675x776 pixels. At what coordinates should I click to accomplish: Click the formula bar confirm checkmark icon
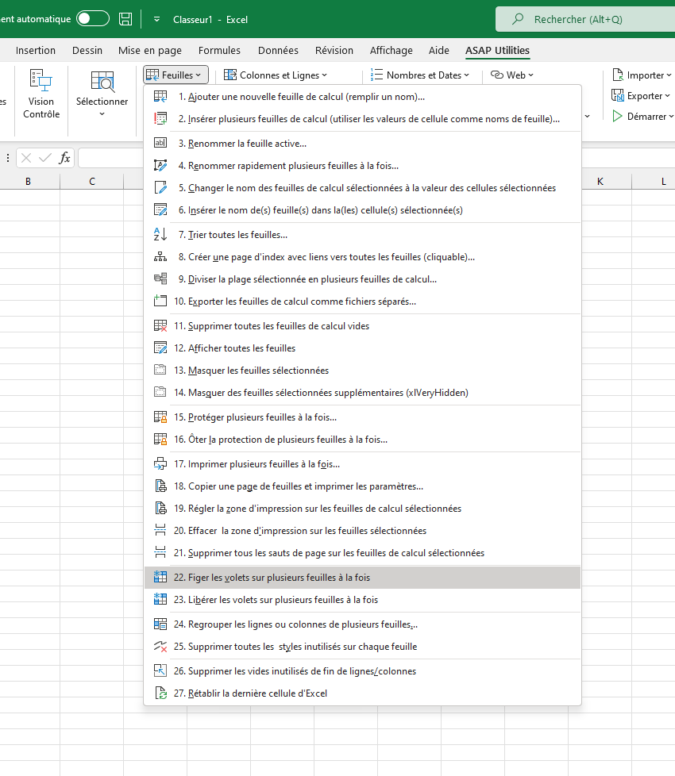point(45,158)
